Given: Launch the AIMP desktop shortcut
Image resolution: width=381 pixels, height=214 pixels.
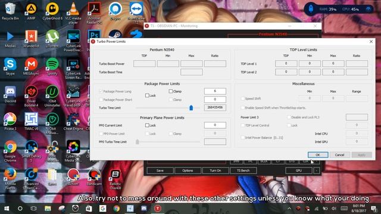Looking at the screenshot, I should (31, 11).
